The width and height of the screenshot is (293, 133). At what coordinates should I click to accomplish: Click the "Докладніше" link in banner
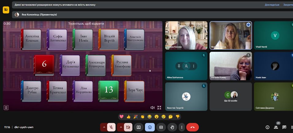[x=272, y=5]
